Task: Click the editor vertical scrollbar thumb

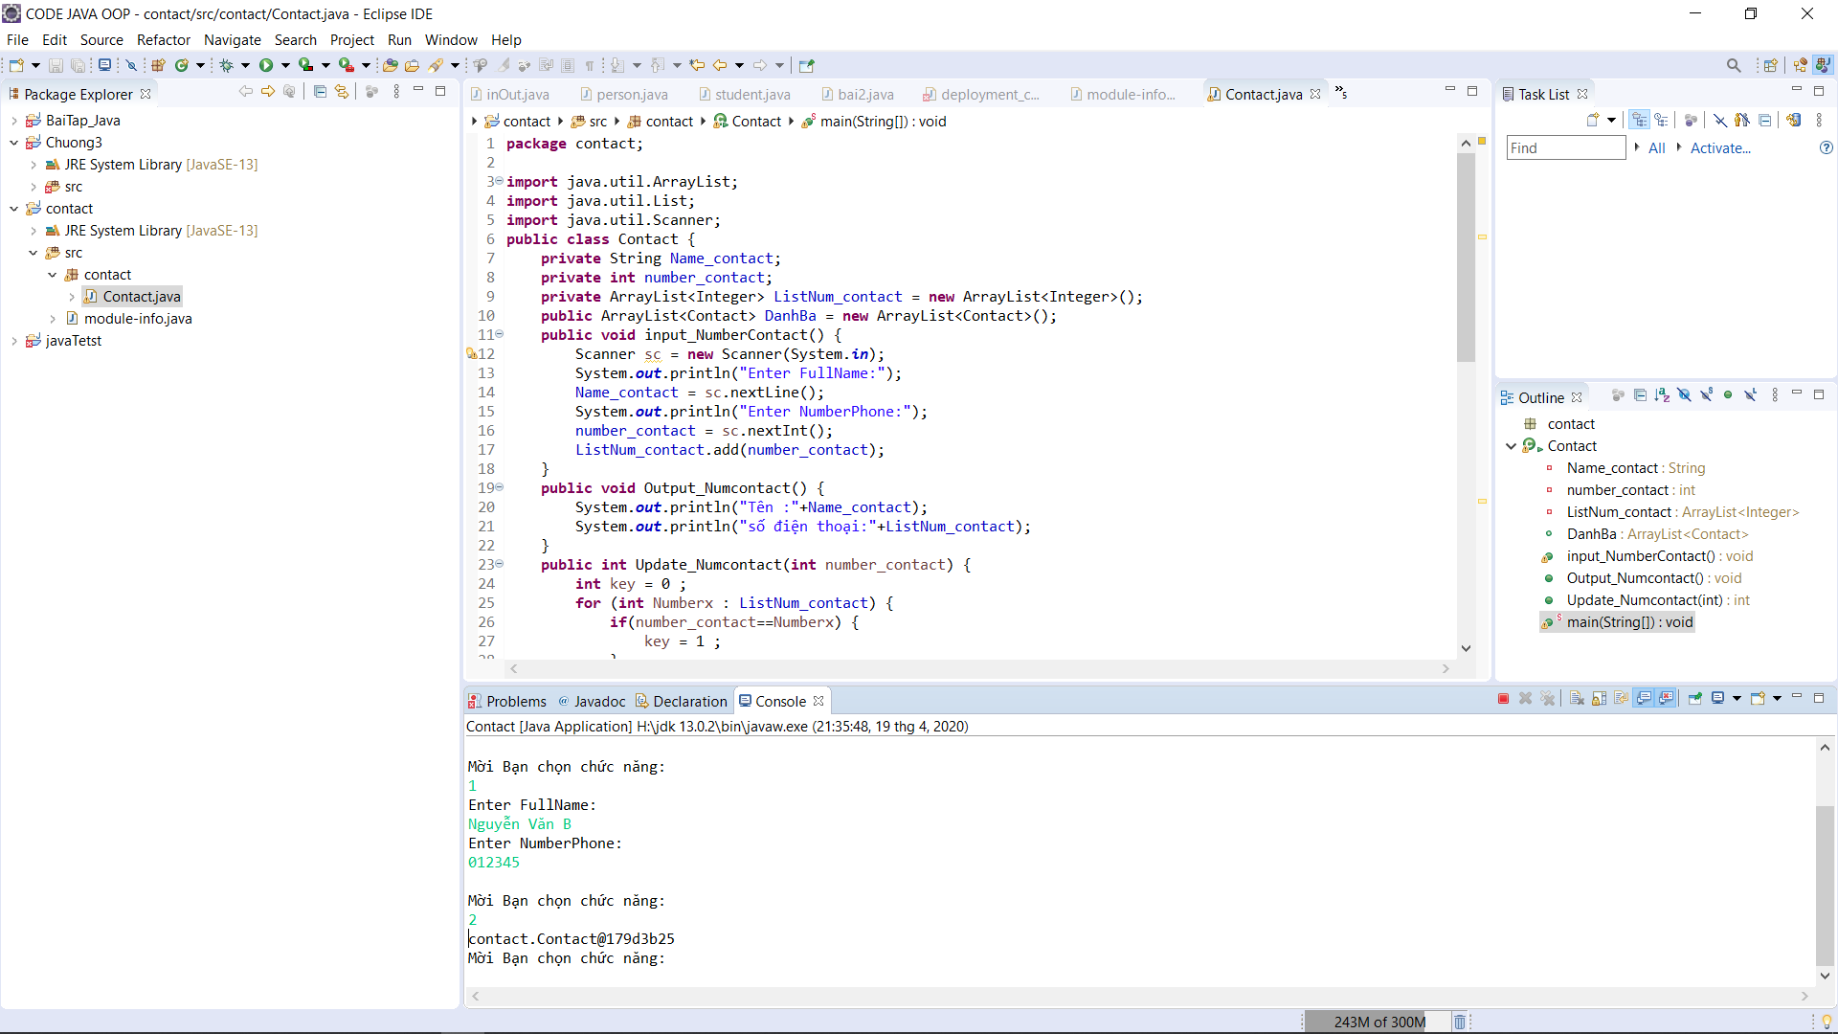Action: [1466, 258]
